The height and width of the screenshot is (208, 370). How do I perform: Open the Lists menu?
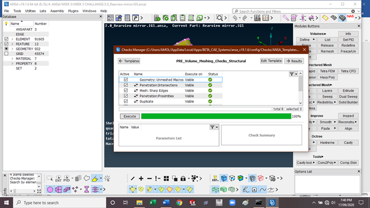43,11
